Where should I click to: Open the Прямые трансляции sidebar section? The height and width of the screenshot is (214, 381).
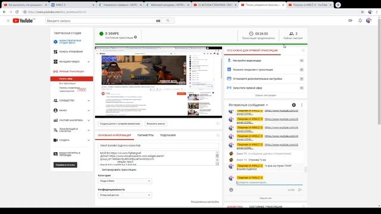click(69, 71)
